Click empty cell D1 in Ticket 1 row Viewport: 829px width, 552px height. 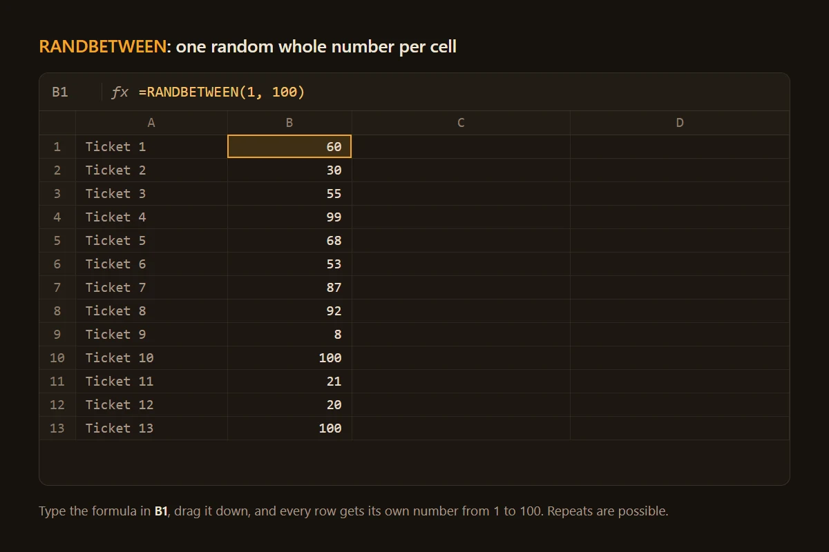click(680, 146)
